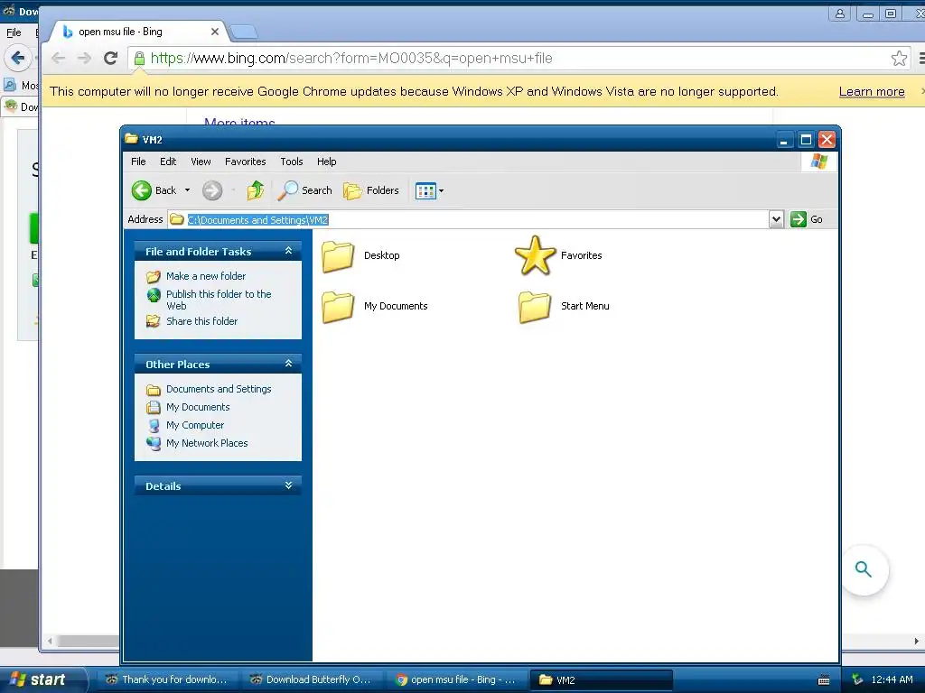Expand the Details panel
This screenshot has width=925, height=693.
(x=288, y=485)
